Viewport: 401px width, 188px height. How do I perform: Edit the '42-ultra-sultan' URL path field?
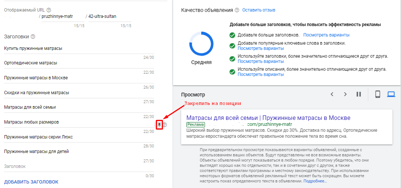click(x=110, y=17)
